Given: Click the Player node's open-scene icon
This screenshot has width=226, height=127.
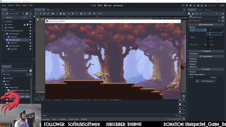Looking at the screenshot, I should click(x=25, y=25).
